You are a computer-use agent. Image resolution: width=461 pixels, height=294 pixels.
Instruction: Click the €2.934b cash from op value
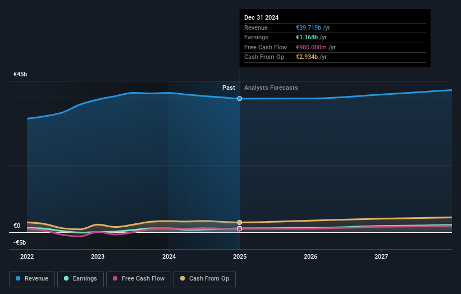point(307,57)
